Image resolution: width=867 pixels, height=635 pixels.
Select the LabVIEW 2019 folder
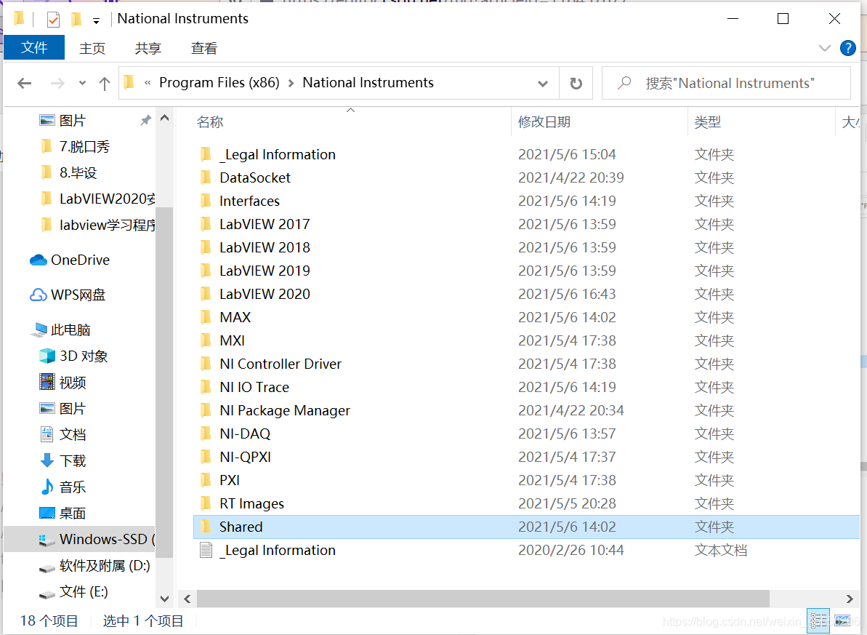pyautogui.click(x=265, y=271)
